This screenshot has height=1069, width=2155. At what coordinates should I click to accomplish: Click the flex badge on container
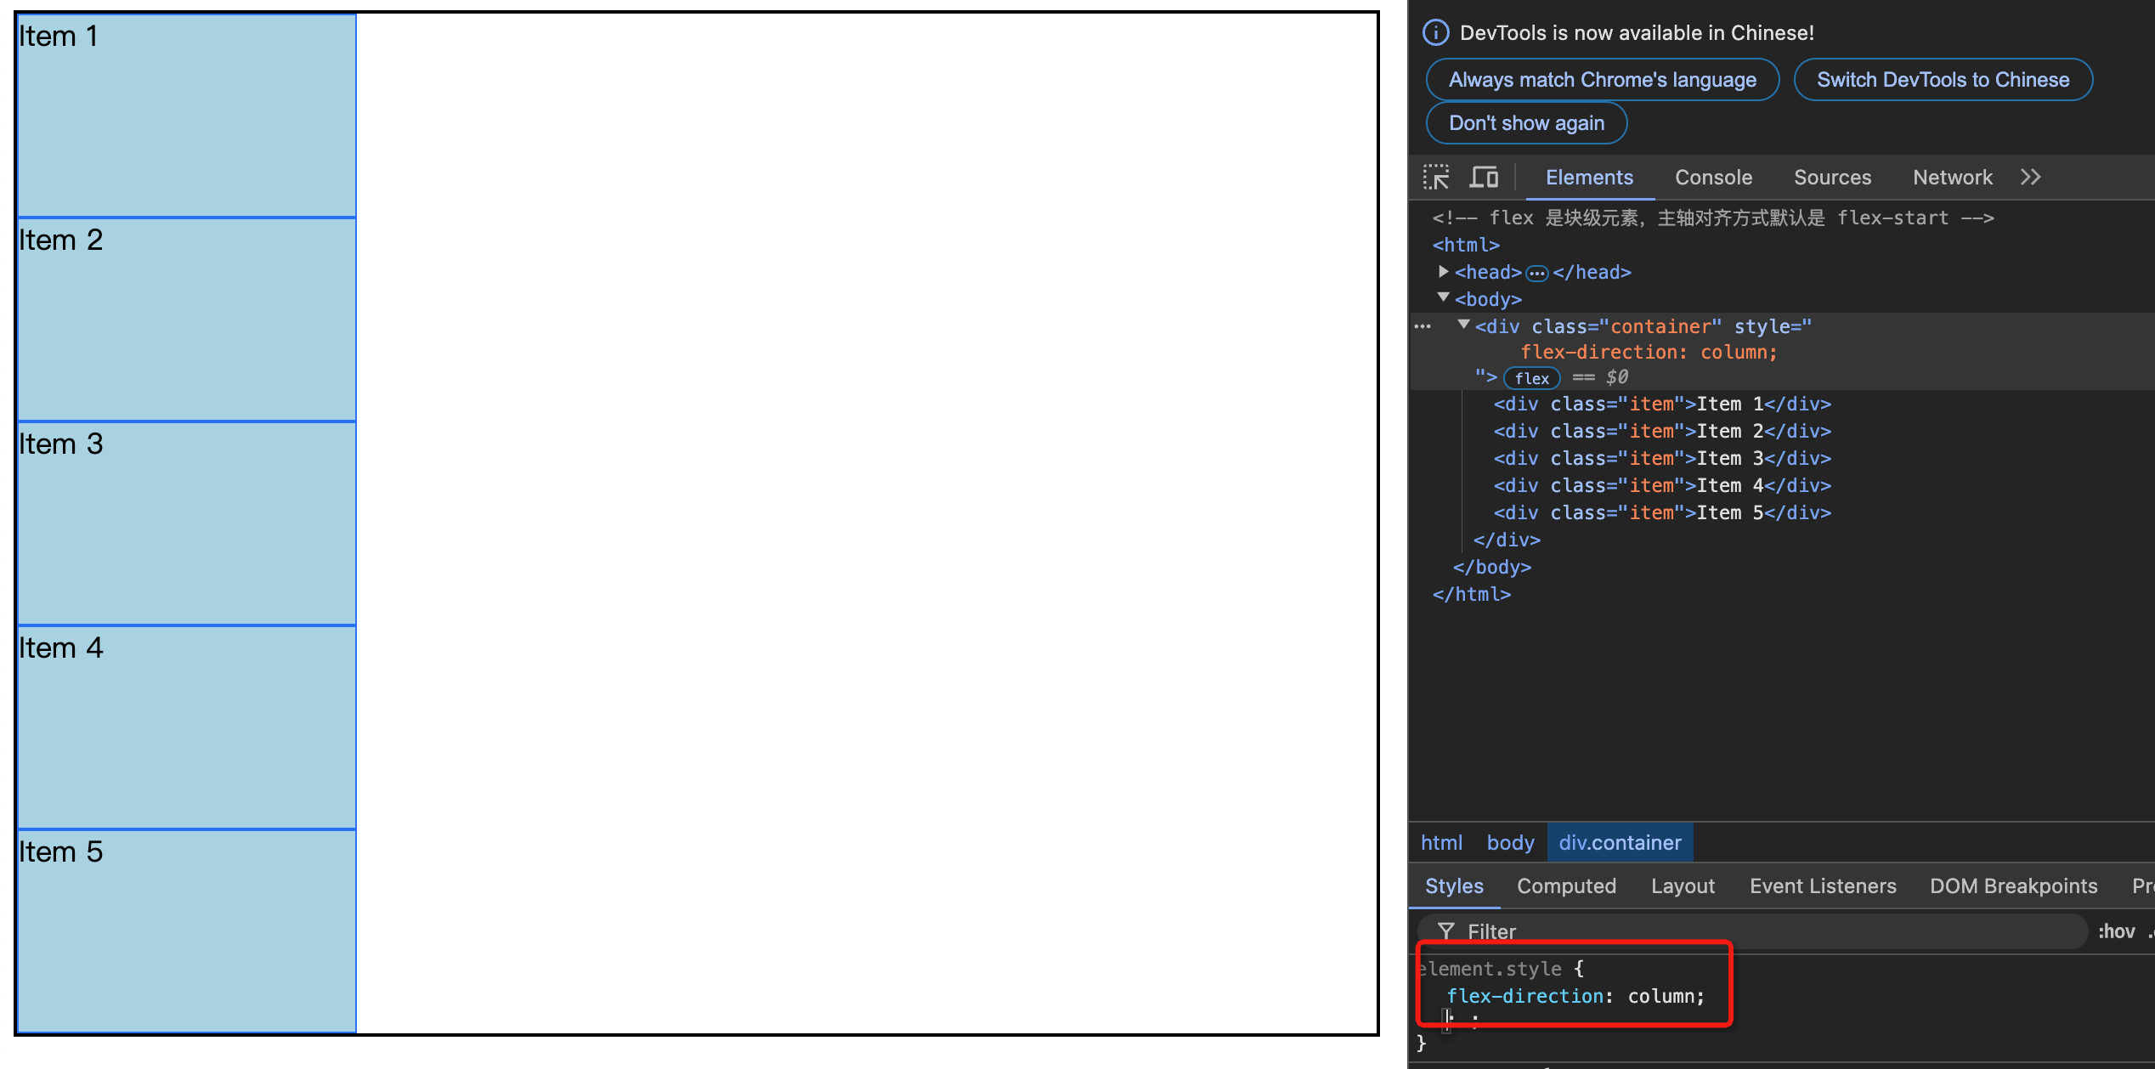pos(1531,378)
